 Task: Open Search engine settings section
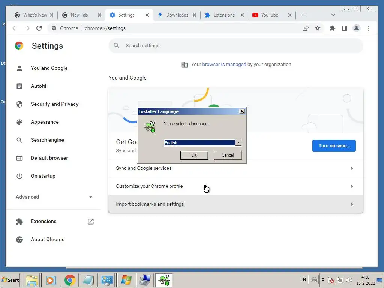tap(47, 140)
